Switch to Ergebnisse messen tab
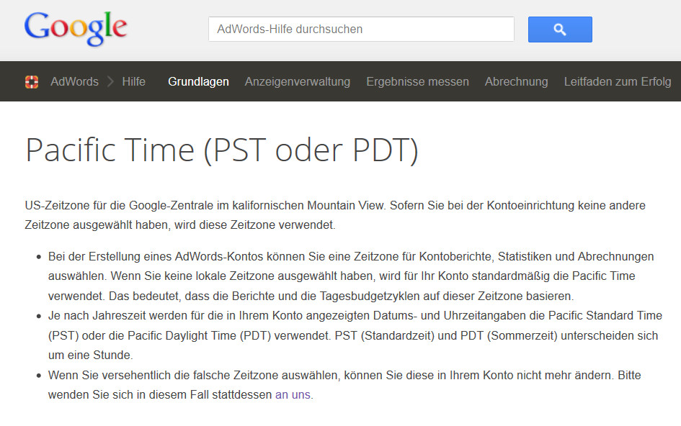 (x=417, y=81)
